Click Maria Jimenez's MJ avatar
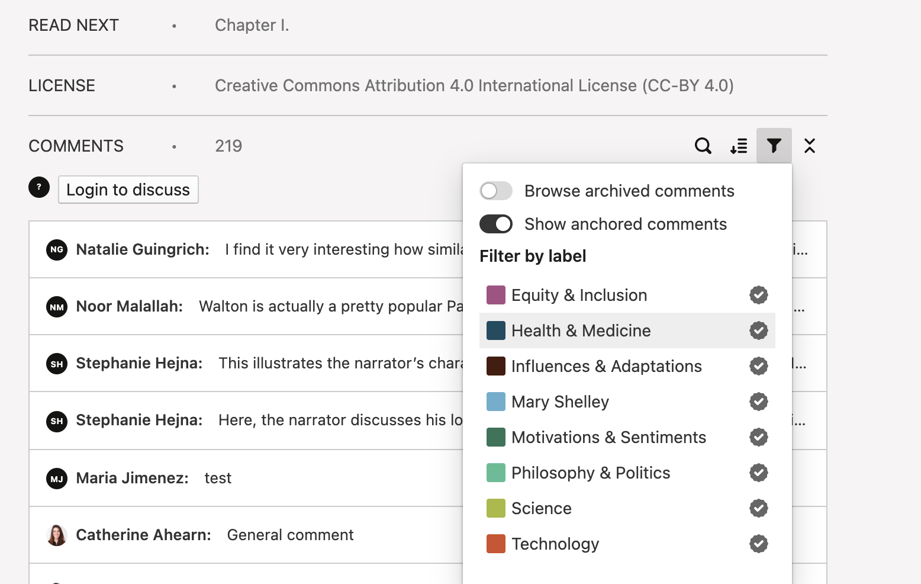This screenshot has width=921, height=584. [x=57, y=479]
